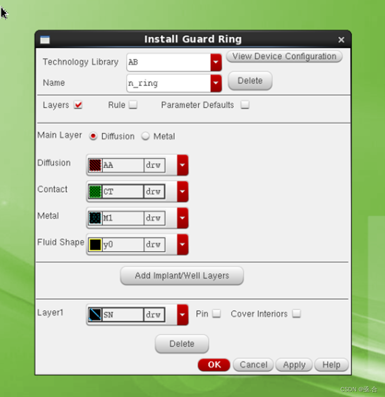385x397 pixels.
Task: Click the yellow y0 fluid shape color swatch
Action: [x=94, y=244]
